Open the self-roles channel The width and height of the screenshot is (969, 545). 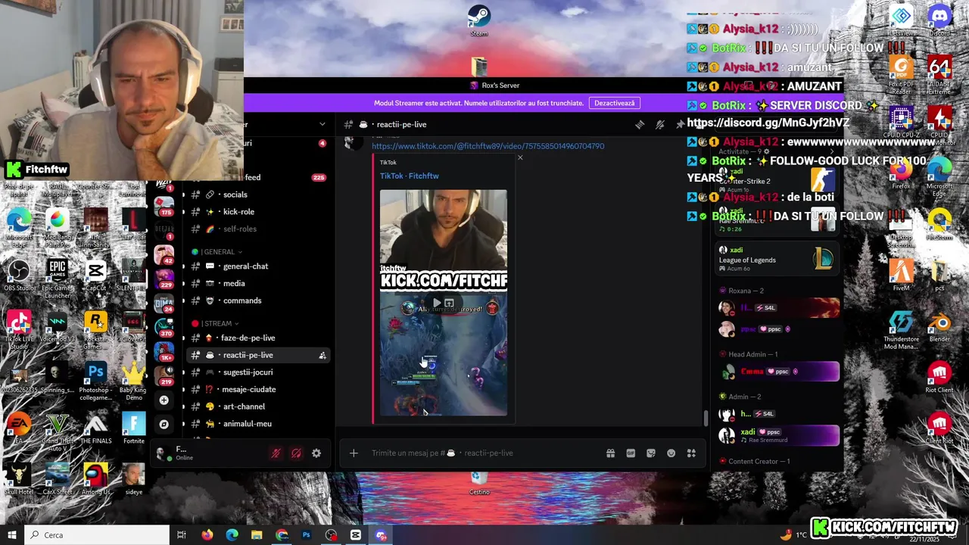(257, 229)
